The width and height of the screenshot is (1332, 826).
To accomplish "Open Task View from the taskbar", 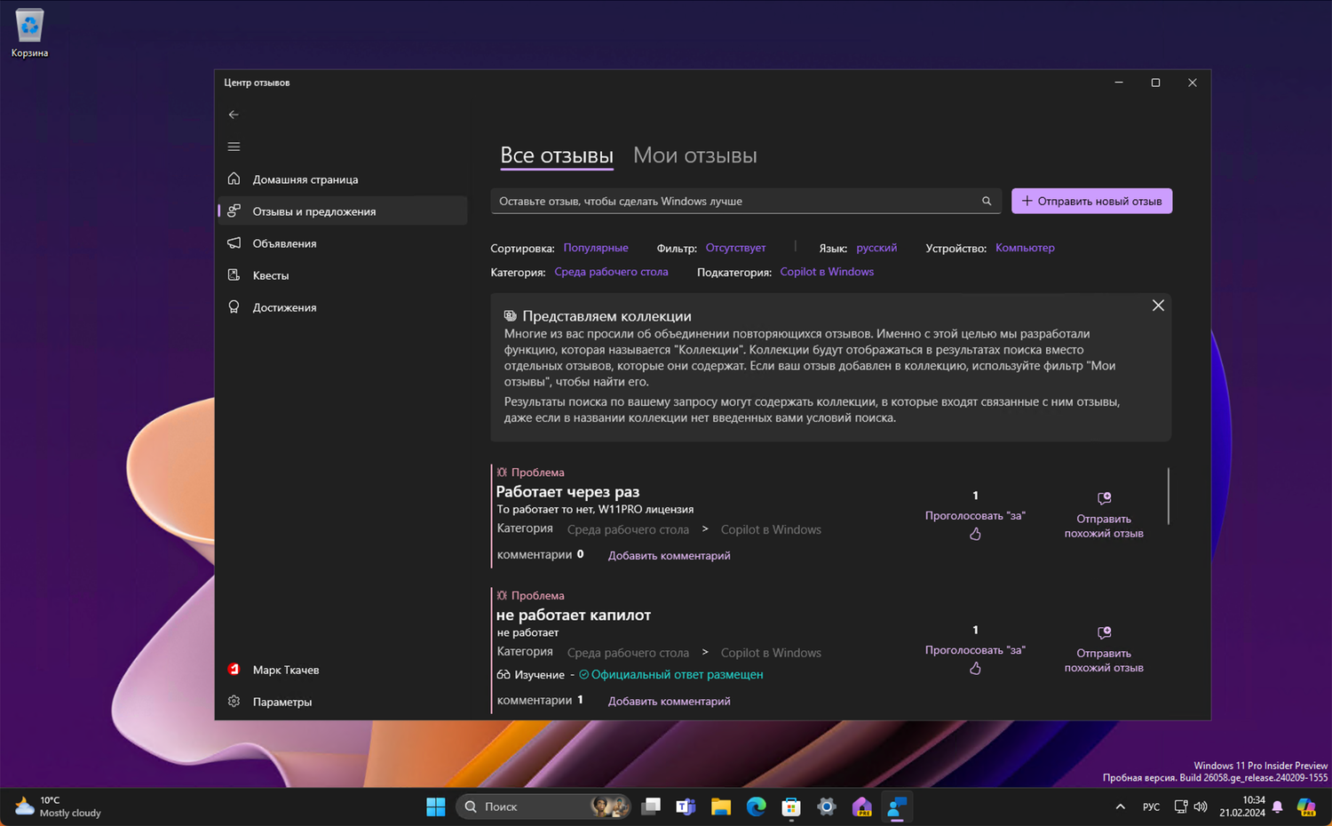I will [651, 806].
